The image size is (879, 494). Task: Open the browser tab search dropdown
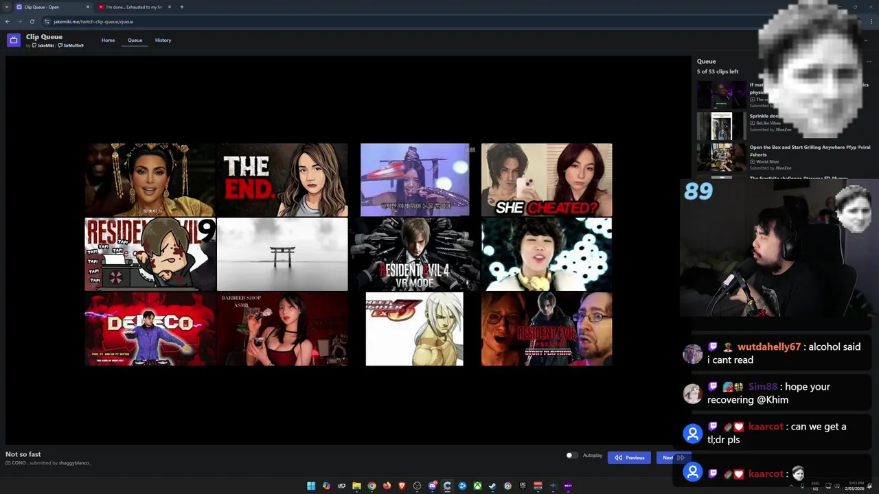click(x=6, y=7)
